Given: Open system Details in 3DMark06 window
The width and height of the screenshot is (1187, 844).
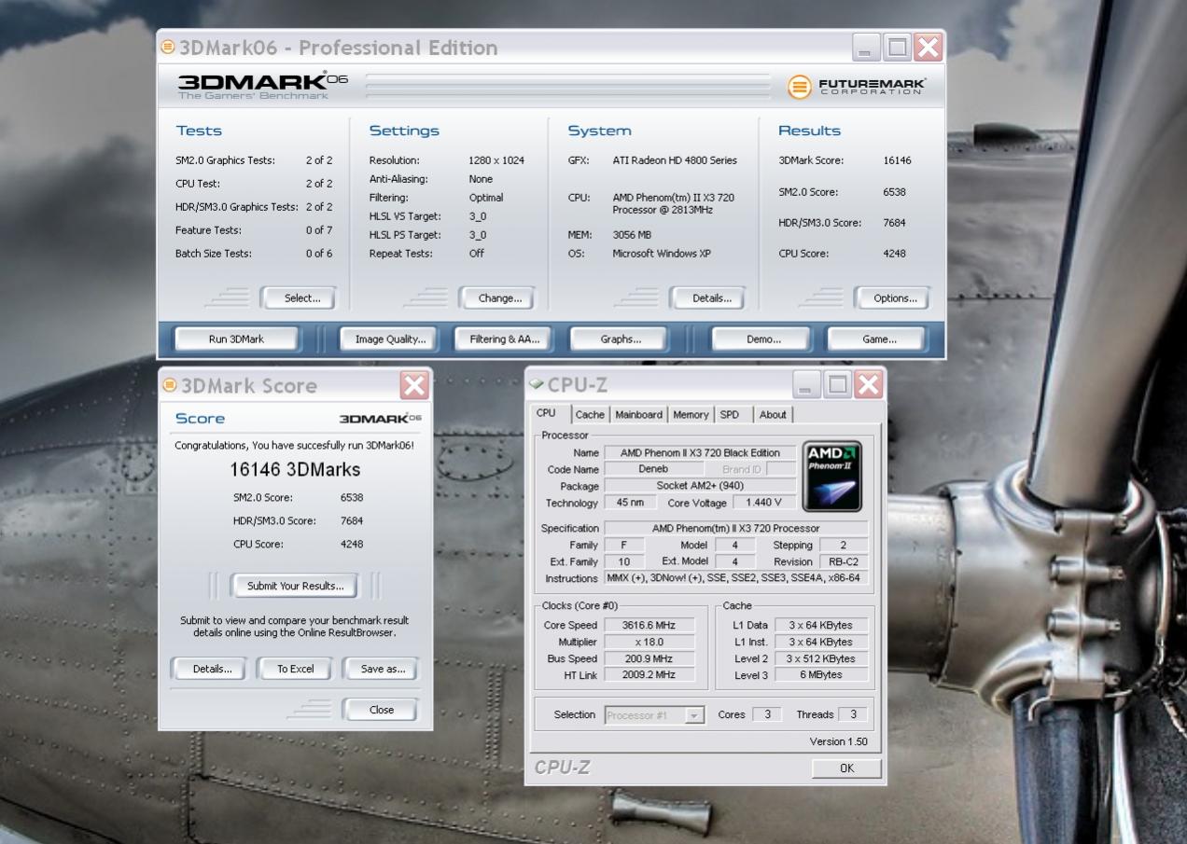Looking at the screenshot, I should [708, 298].
